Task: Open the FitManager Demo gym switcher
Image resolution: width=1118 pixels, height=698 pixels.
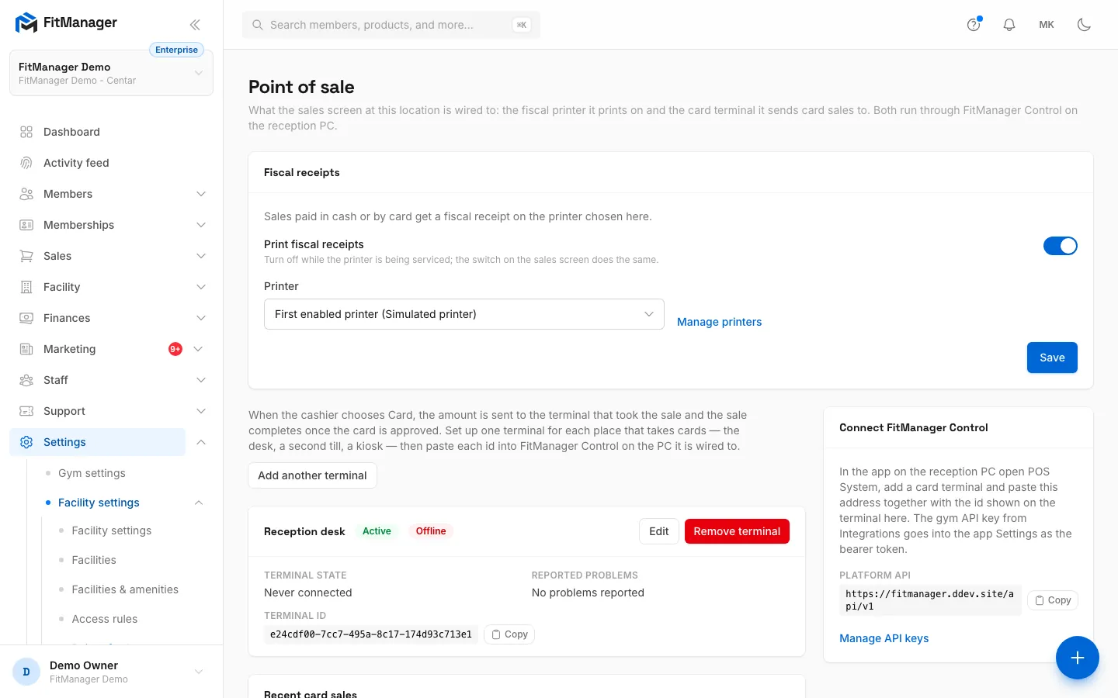Action: point(111,73)
